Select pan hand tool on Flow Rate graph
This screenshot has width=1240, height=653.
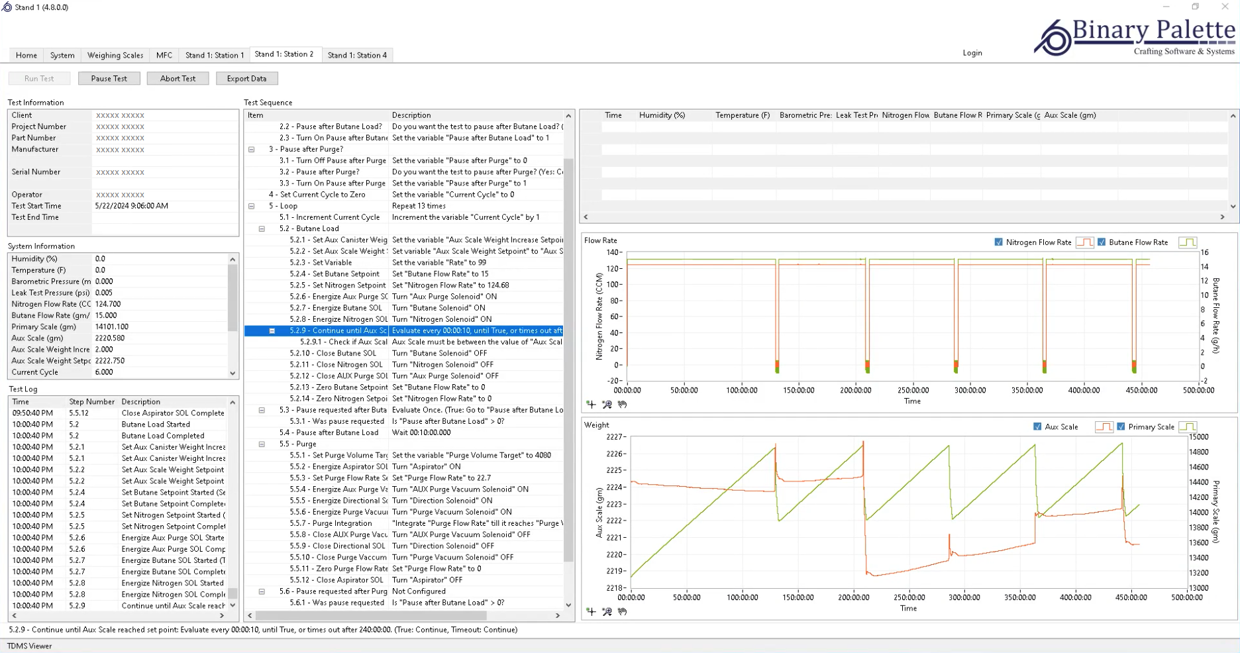click(622, 404)
